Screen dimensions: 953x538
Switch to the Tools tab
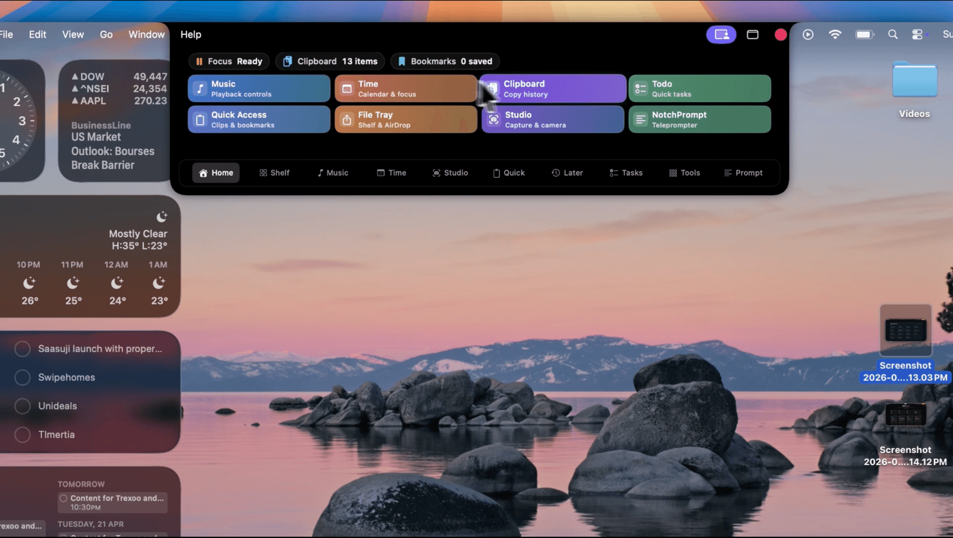(684, 173)
